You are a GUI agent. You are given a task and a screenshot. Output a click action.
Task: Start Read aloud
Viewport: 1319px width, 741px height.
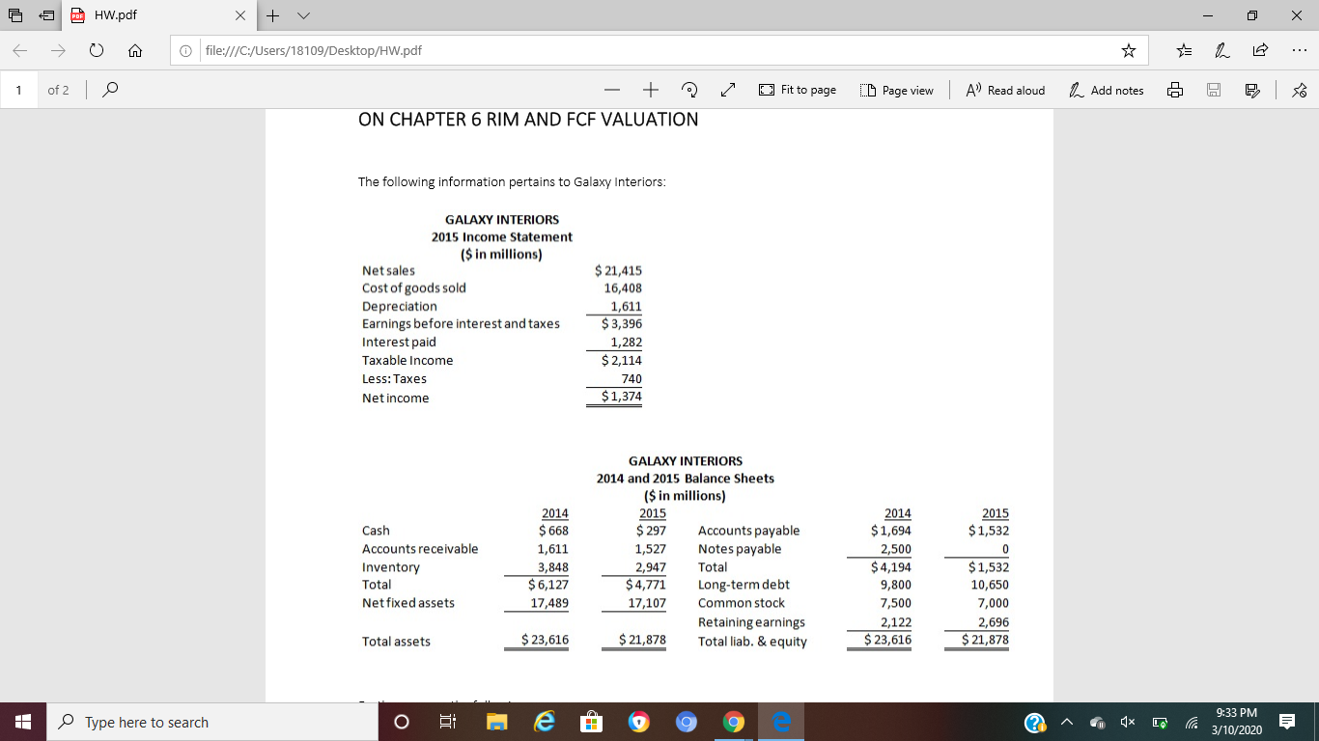coord(1006,90)
